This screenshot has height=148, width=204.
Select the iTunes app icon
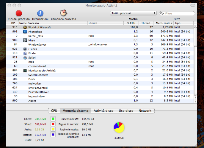pyautogui.click(x=25, y=49)
